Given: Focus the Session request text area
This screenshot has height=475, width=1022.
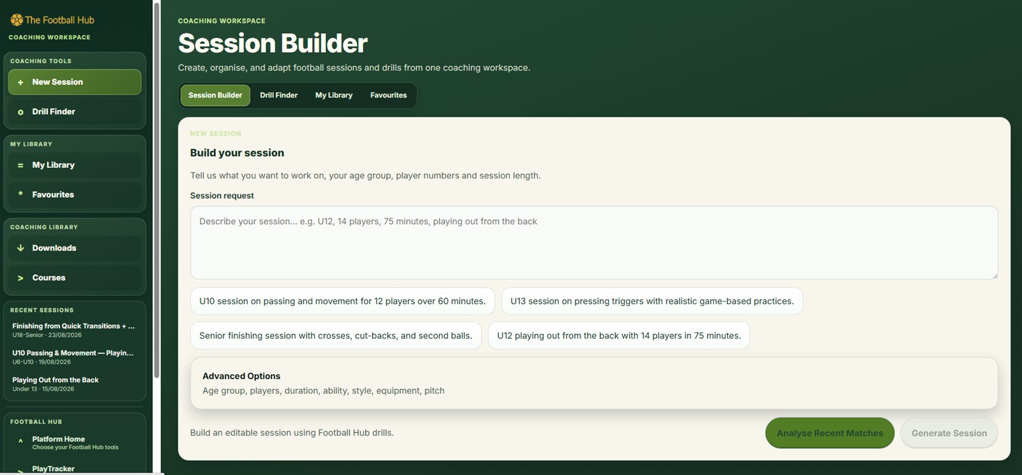Looking at the screenshot, I should click(x=594, y=243).
